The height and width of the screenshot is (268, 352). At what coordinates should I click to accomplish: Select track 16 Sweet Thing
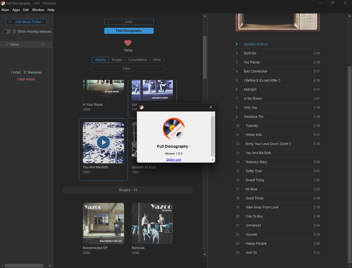[x=278, y=180]
